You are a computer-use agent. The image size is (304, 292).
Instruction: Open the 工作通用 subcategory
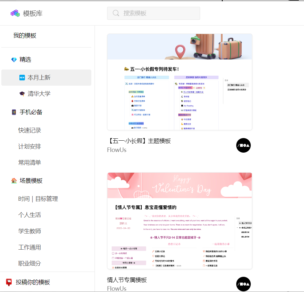pyautogui.click(x=30, y=247)
